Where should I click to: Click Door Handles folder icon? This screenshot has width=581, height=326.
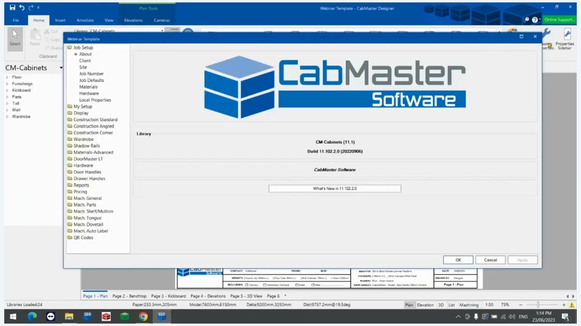point(70,172)
